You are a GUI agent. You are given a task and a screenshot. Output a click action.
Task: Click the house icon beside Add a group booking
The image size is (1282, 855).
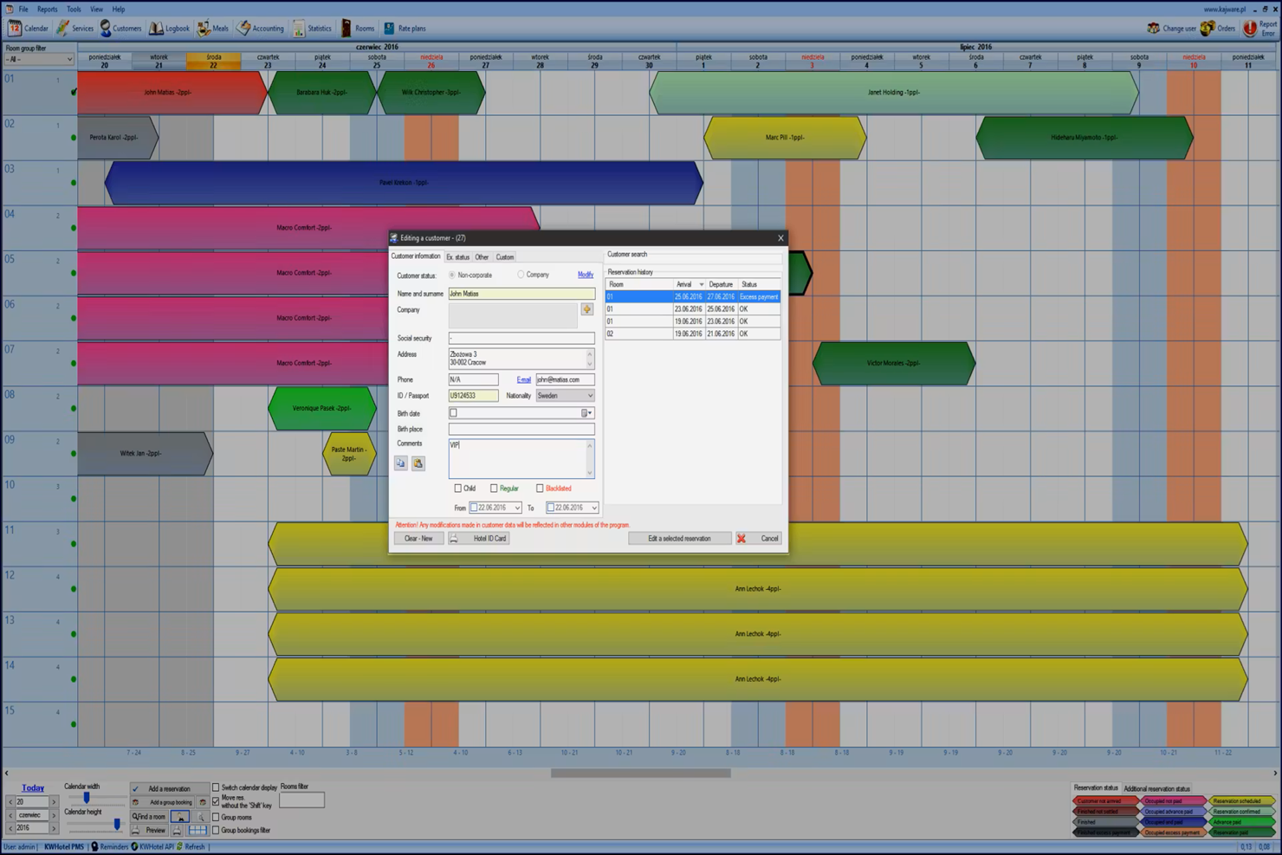click(x=203, y=802)
